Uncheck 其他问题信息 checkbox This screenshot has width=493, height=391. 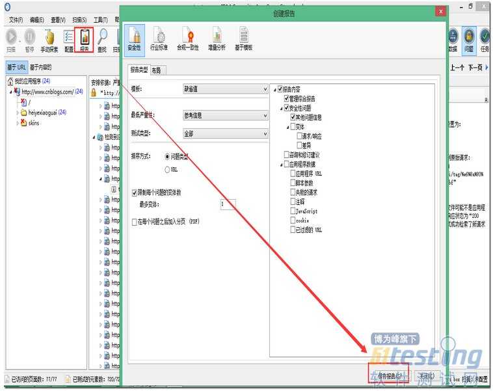coord(293,117)
